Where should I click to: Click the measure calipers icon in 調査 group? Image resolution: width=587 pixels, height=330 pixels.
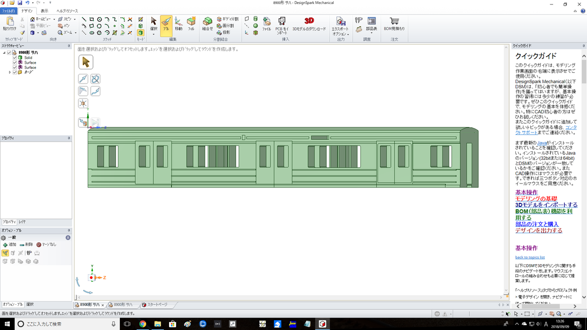[x=359, y=20]
